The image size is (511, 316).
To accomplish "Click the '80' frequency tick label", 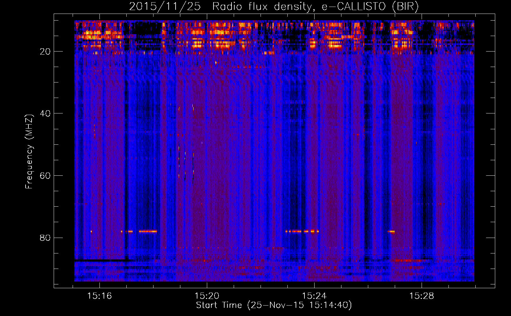I will 45,238.
